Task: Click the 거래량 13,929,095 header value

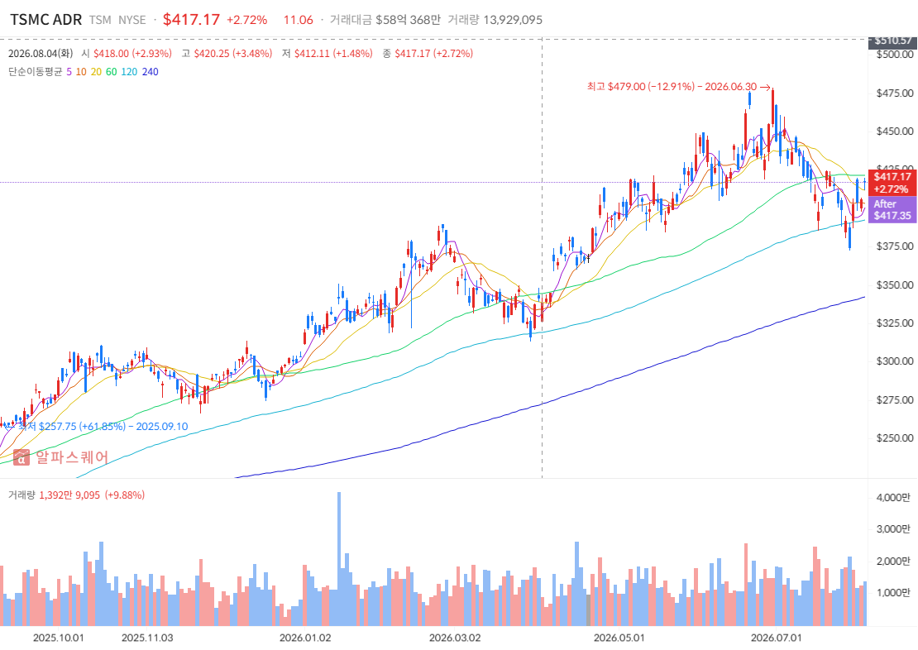Action: 495,20
